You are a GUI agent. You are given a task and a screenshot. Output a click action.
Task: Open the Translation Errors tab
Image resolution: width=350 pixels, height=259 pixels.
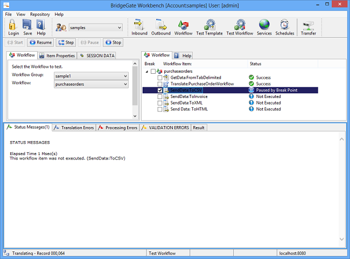pyautogui.click(x=74, y=128)
